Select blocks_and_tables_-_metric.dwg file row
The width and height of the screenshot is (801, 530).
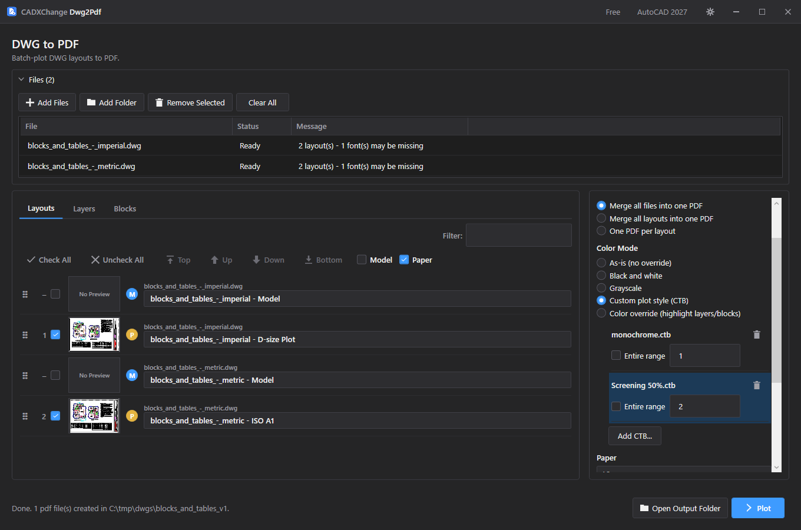pyautogui.click(x=400, y=166)
